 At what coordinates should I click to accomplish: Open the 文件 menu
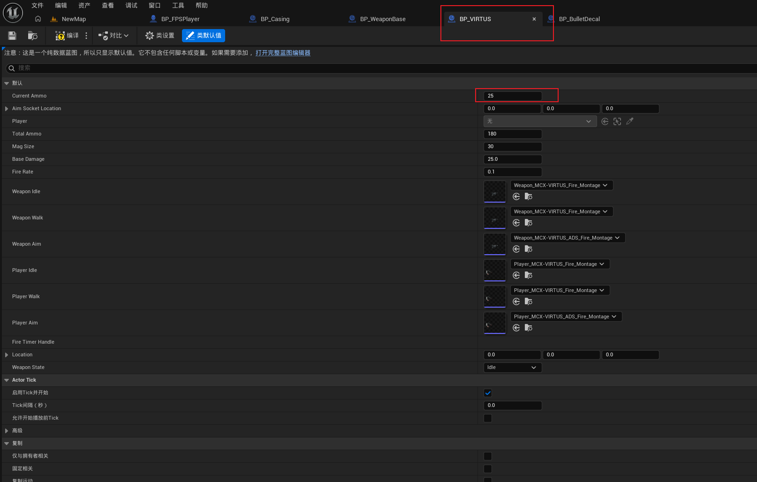click(x=38, y=6)
